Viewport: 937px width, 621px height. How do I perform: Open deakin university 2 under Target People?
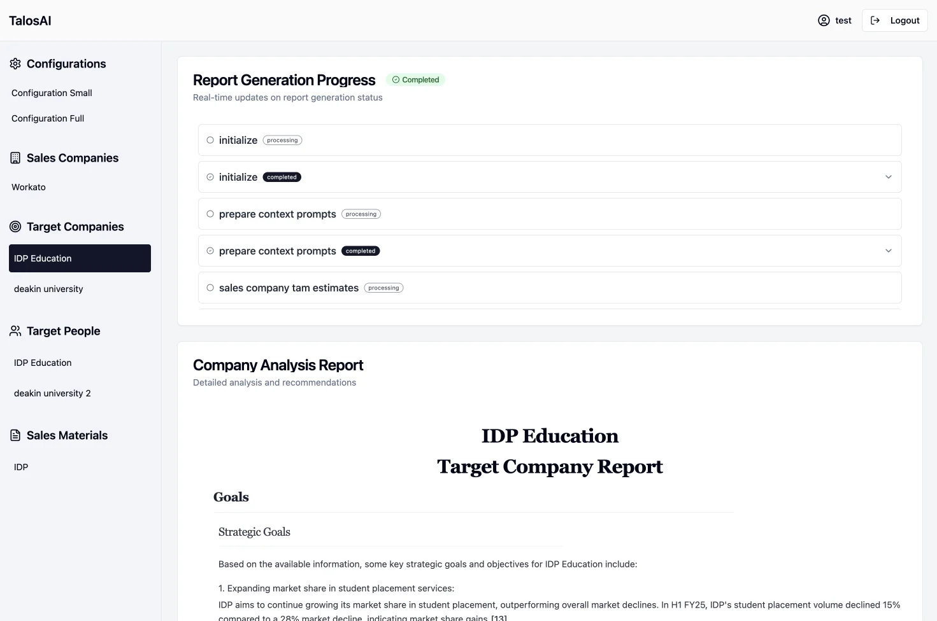pyautogui.click(x=52, y=393)
